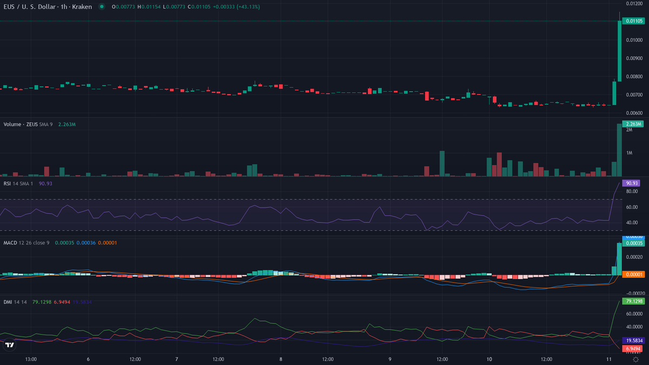Click the red 6.9494 DMI axis label
Image resolution: width=649 pixels, height=365 pixels.
633,349
